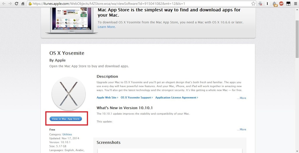Open the Utilities category link
The image size is (299, 153).
click(67, 134)
